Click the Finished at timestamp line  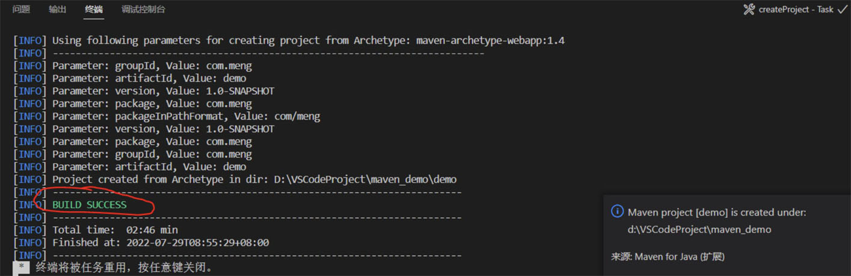point(161,243)
